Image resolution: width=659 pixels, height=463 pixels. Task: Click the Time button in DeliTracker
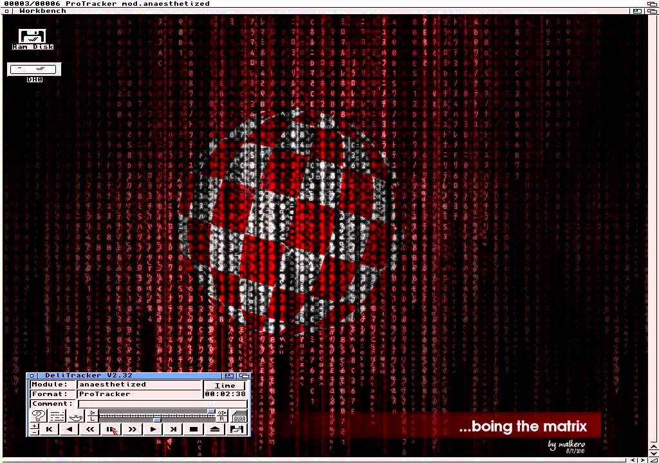[225, 385]
